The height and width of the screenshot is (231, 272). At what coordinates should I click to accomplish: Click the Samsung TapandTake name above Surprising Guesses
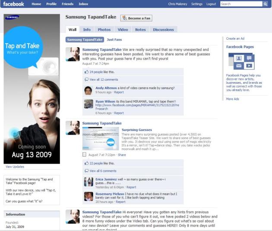102,123
